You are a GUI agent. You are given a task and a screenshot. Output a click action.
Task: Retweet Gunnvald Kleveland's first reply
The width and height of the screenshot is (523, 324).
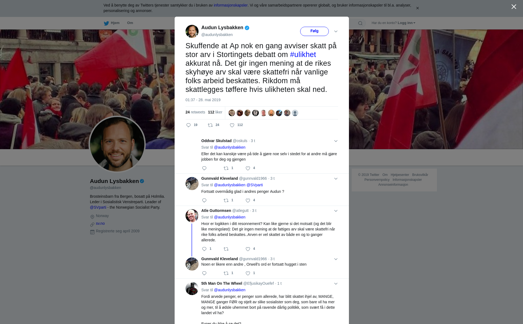coord(226,200)
